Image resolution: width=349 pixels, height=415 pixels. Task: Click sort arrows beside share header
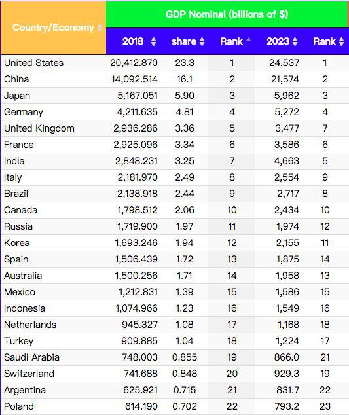pos(202,41)
